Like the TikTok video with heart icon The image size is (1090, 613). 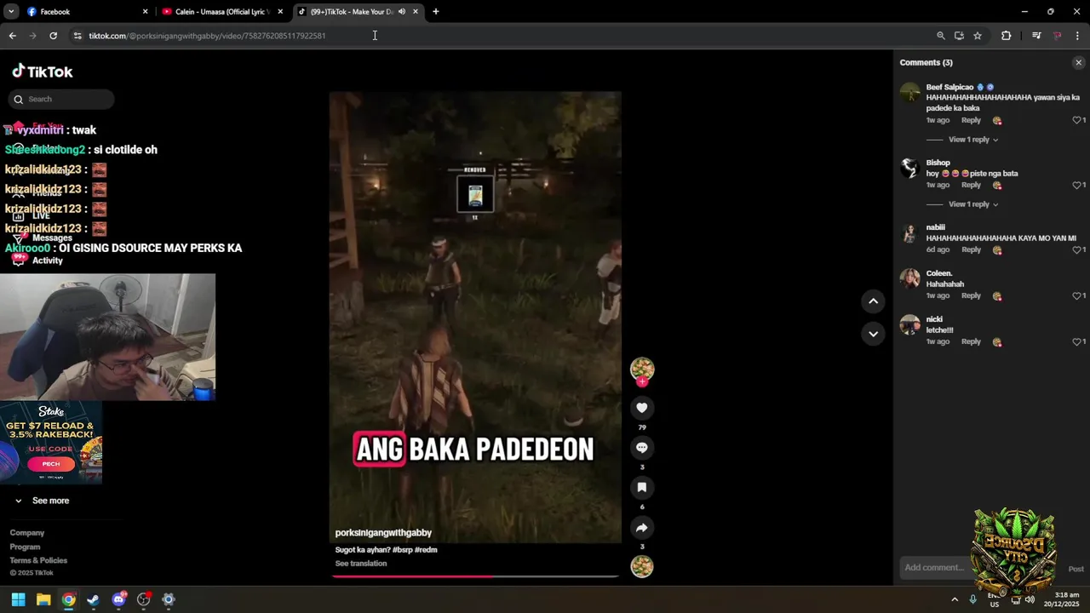click(642, 408)
